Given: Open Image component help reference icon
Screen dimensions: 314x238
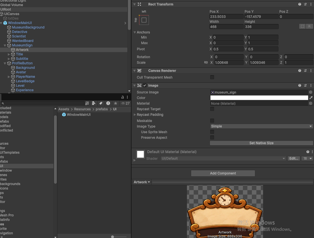Looking at the screenshot, I should (299, 85).
